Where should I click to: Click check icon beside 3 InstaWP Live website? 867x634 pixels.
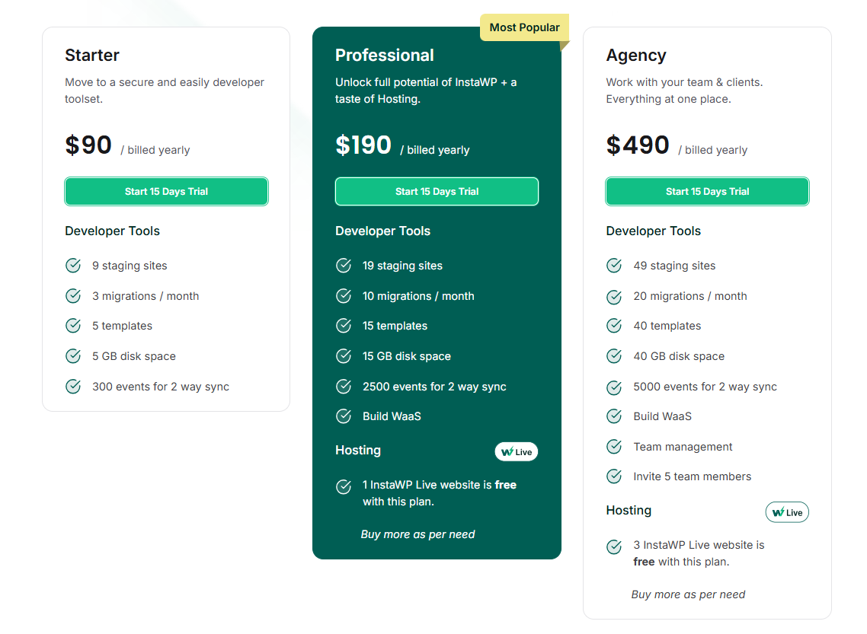(x=614, y=546)
